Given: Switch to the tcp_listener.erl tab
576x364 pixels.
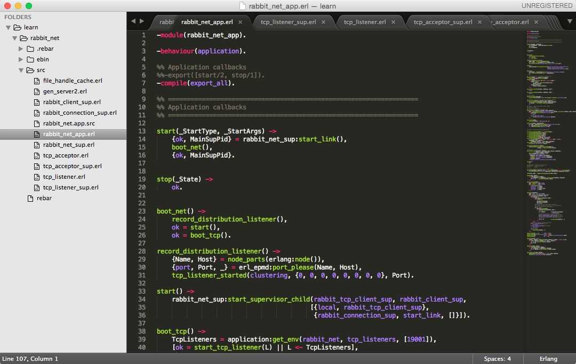Looking at the screenshot, I should (365, 22).
